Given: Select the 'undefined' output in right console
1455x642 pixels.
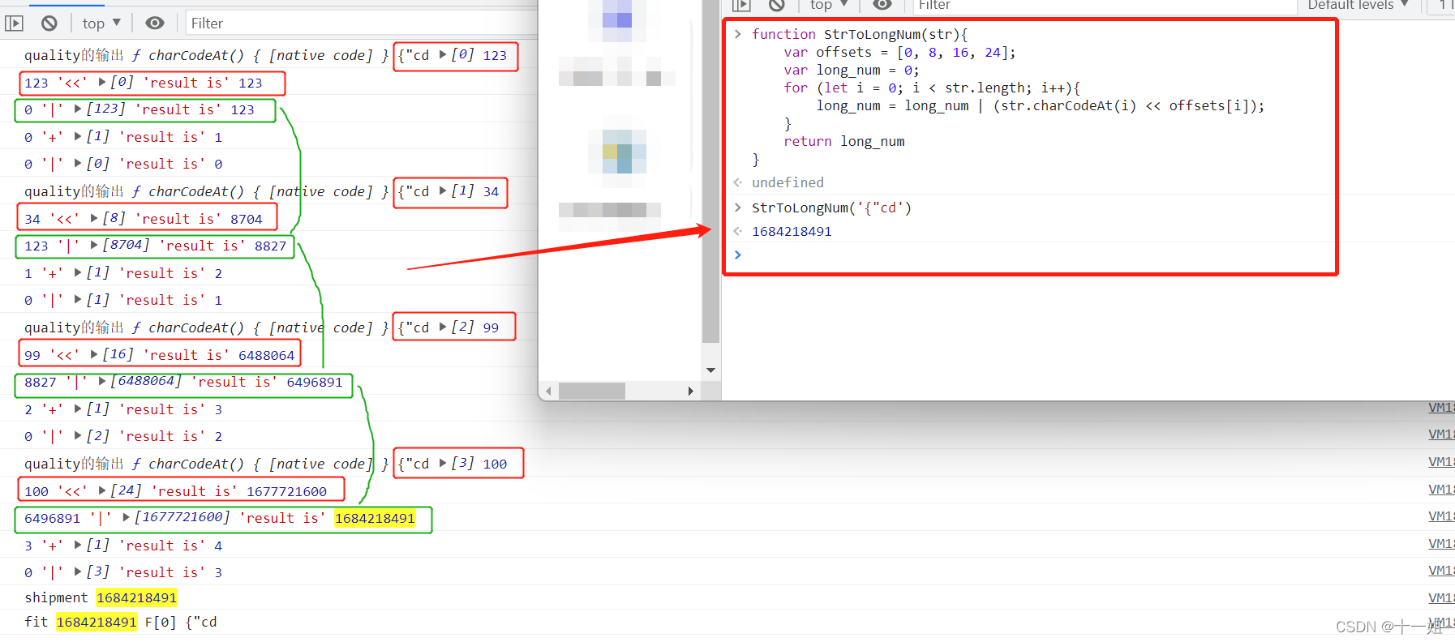Looking at the screenshot, I should pyautogui.click(x=788, y=182).
